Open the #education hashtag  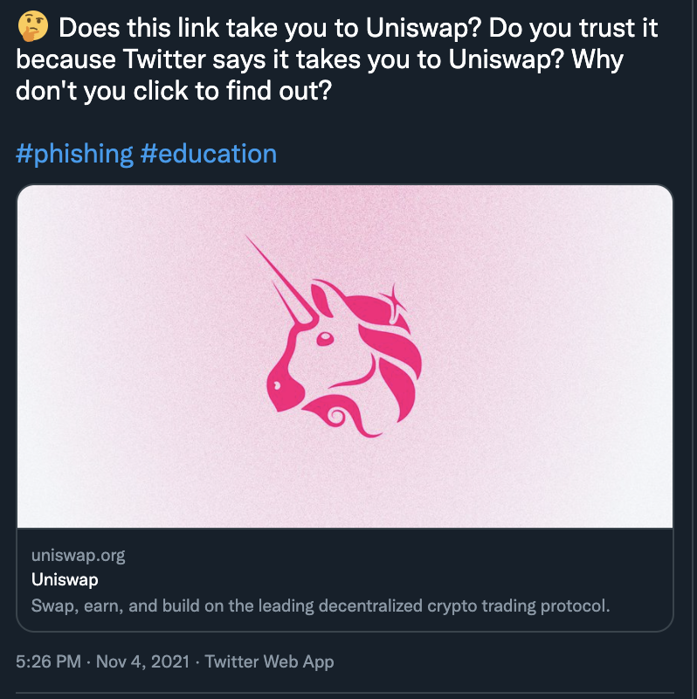[209, 154]
